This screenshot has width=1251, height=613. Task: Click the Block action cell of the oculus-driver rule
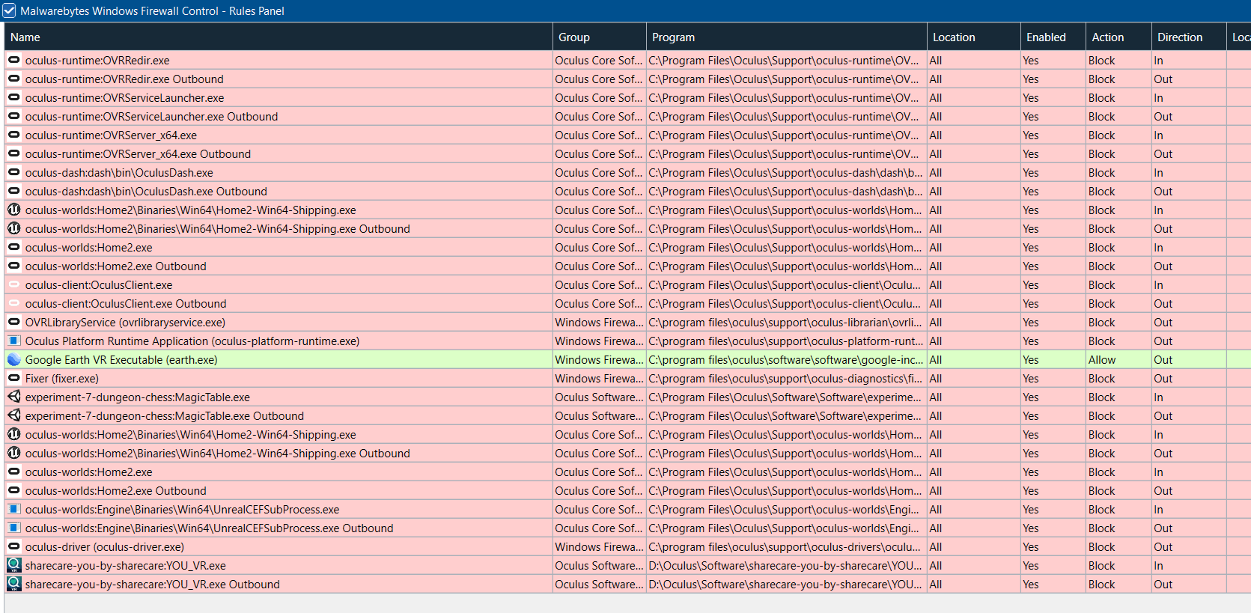(x=1118, y=547)
